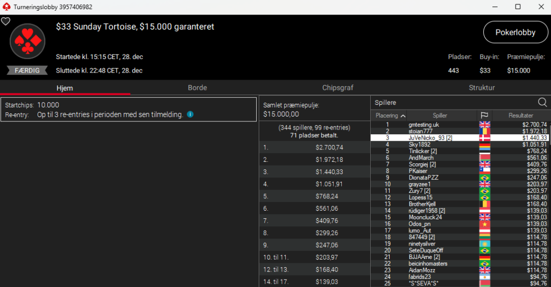Click the heart favorite icon
The height and width of the screenshot is (287, 551).
5,21
